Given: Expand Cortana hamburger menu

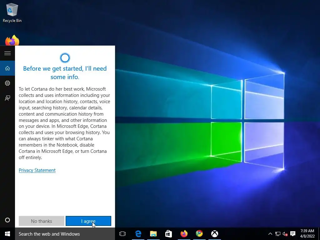Looking at the screenshot, I should point(7,53).
